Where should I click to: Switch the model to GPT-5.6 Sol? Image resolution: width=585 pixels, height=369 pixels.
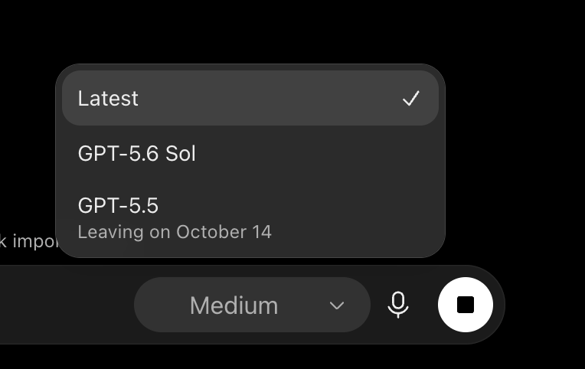250,153
